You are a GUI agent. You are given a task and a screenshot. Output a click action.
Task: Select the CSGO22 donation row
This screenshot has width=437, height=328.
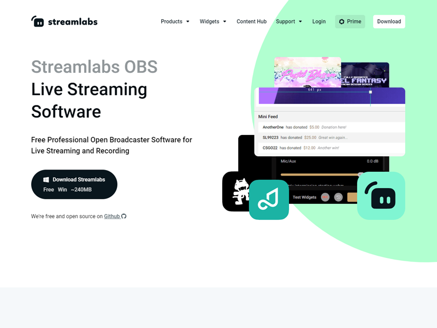tap(332, 148)
